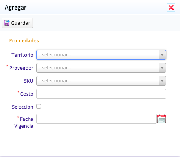Click the Proveedor field label
The height and width of the screenshot is (157, 180).
pos(21,68)
